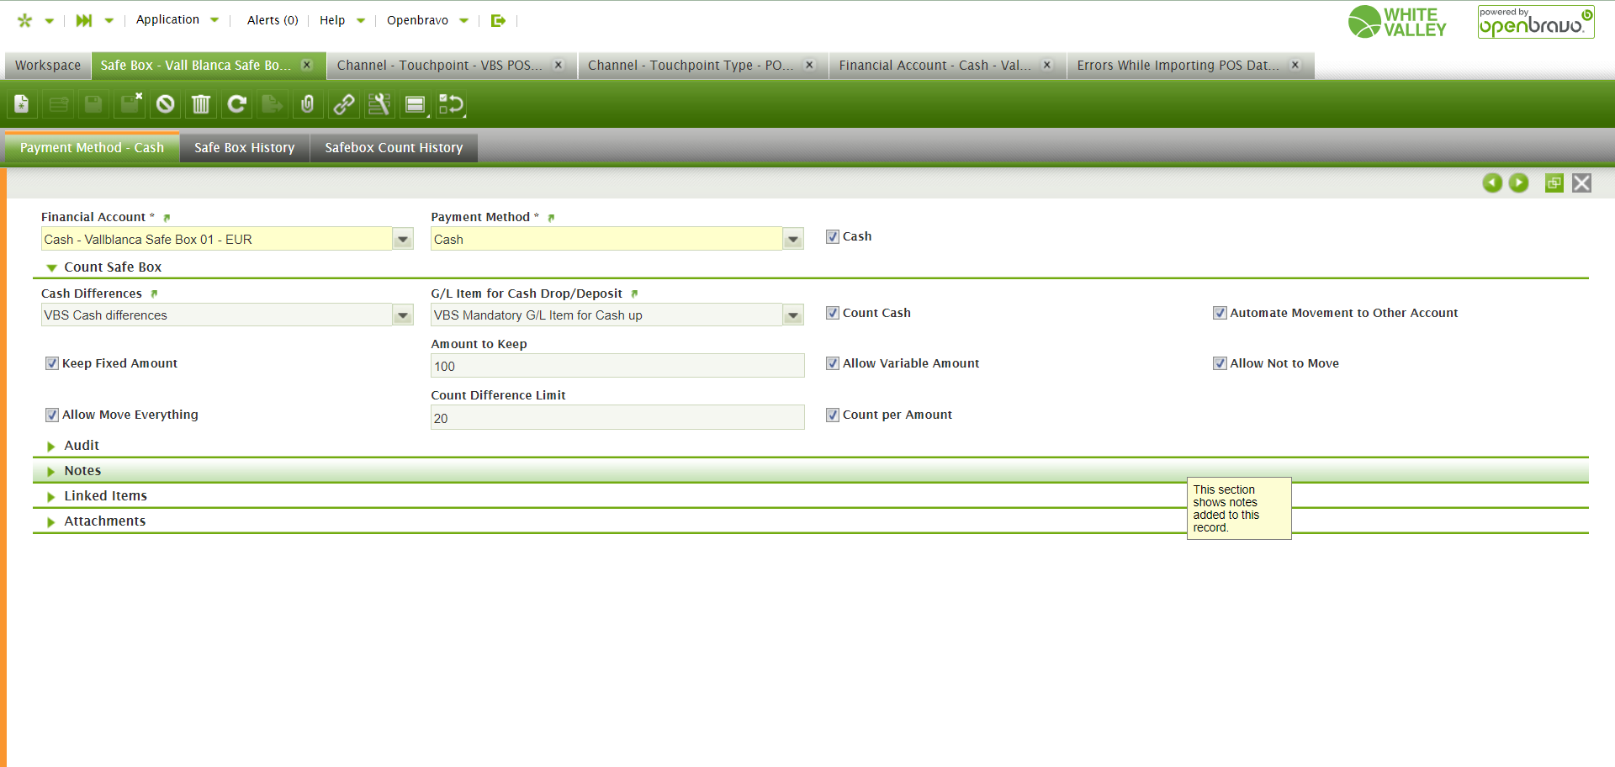Open the Application menu
This screenshot has width=1615, height=767.
(177, 20)
